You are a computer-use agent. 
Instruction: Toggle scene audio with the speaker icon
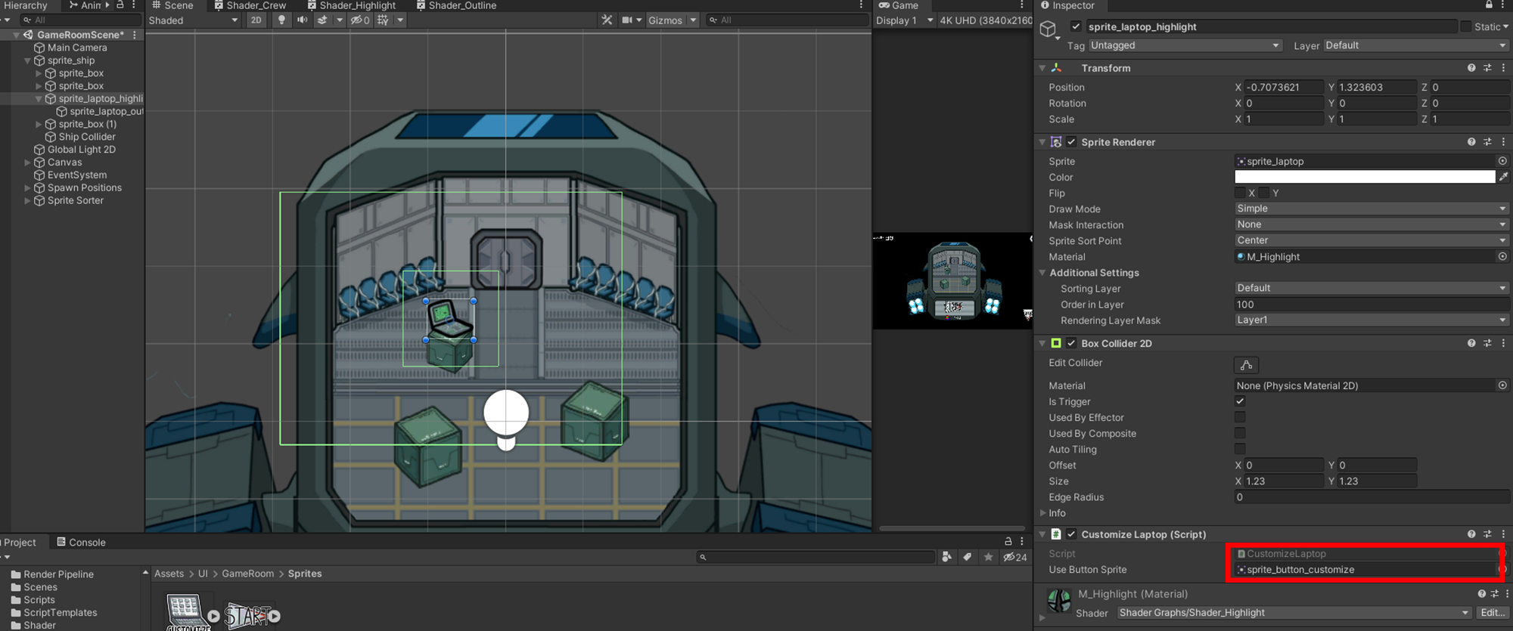click(302, 20)
